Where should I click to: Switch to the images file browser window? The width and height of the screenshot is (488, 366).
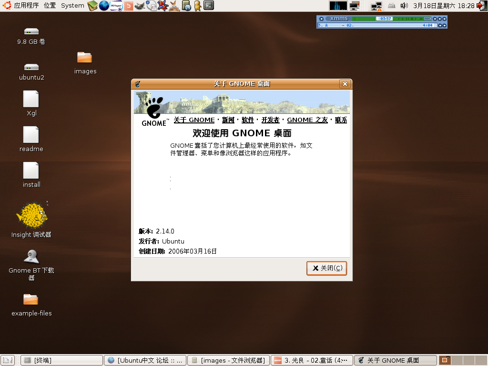pos(228,360)
